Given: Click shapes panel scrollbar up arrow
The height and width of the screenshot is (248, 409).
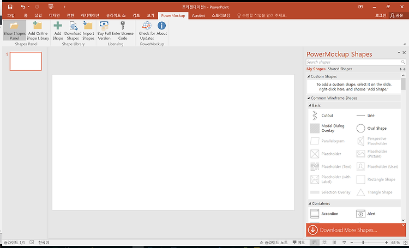Looking at the screenshot, I should click(403, 75).
